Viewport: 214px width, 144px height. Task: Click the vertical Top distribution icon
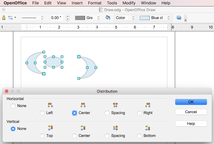tap(50, 128)
